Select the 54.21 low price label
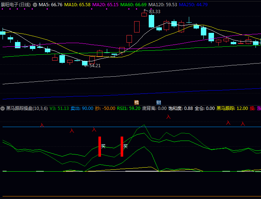 point(94,66)
